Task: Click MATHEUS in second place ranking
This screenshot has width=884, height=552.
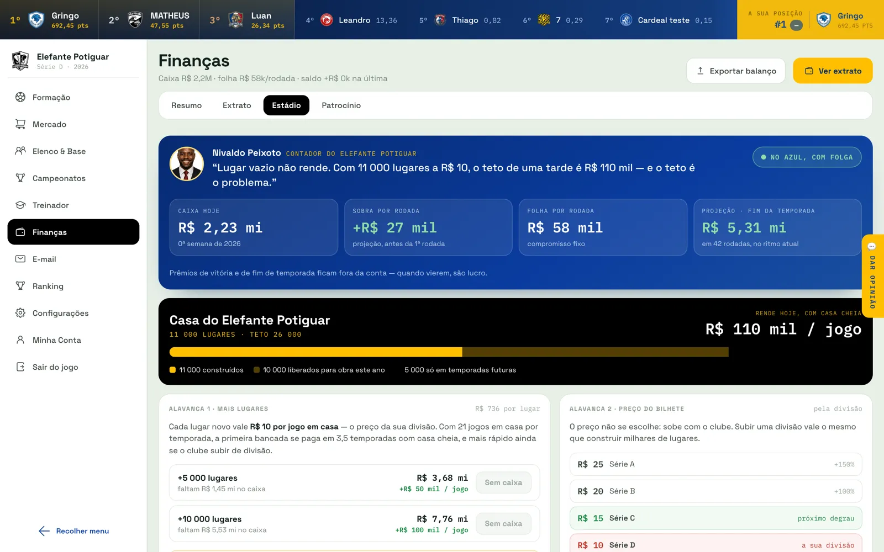Action: tap(149, 20)
